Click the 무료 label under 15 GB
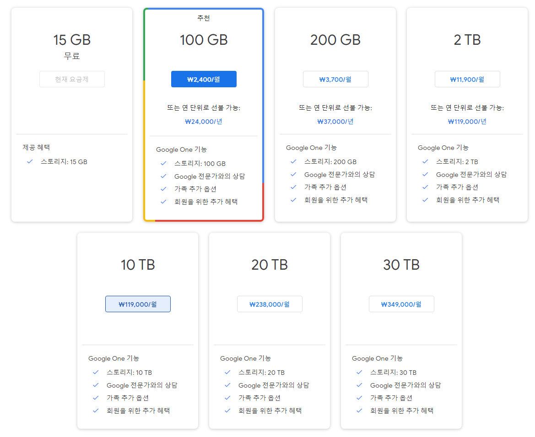 [72, 56]
